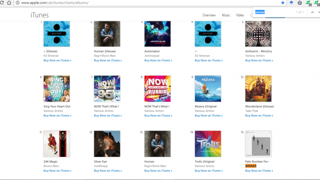Open the shopping bag extension icon
Image resolution: width=320 pixels, height=180 pixels.
(x=300, y=2)
